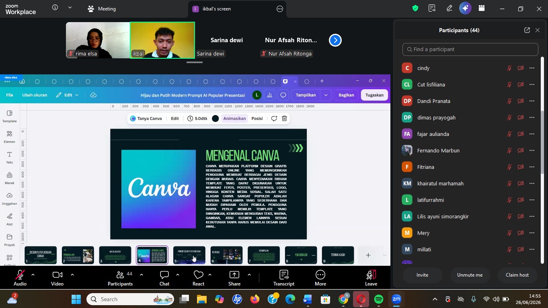The width and height of the screenshot is (548, 308).
Task: Open the Zoom Notes icon in top bar
Action: point(432,8)
